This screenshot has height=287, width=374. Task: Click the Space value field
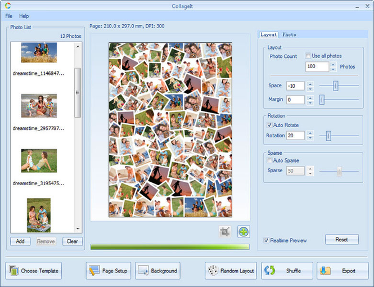295,86
